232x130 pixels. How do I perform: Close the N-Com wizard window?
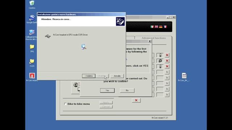click(x=174, y=17)
